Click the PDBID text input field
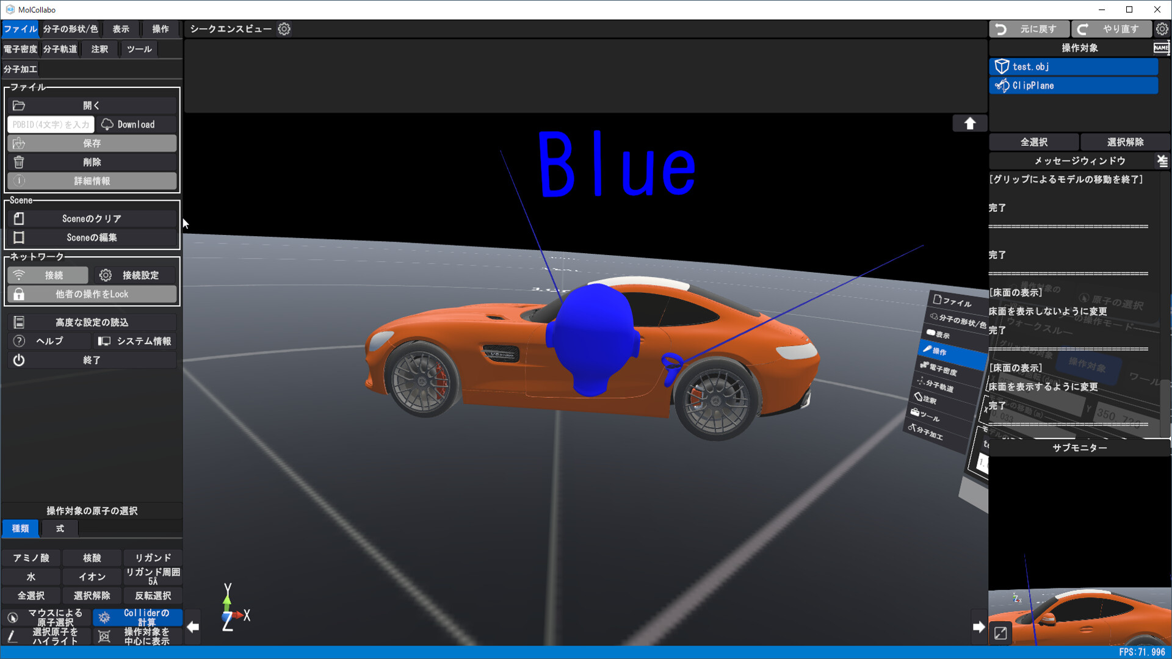The image size is (1172, 659). (x=50, y=124)
